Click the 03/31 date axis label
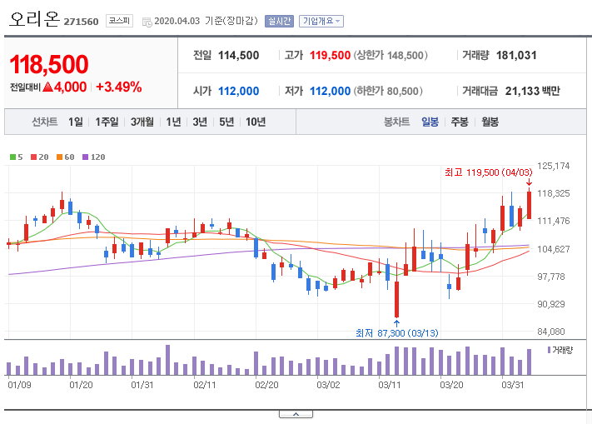Screen dimensions: 592x424 (513, 385)
